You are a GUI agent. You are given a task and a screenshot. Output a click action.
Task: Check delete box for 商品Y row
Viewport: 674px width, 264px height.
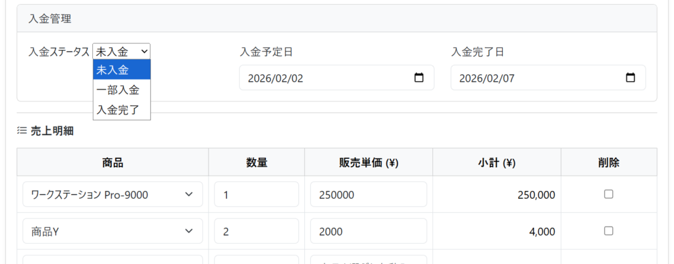point(608,230)
